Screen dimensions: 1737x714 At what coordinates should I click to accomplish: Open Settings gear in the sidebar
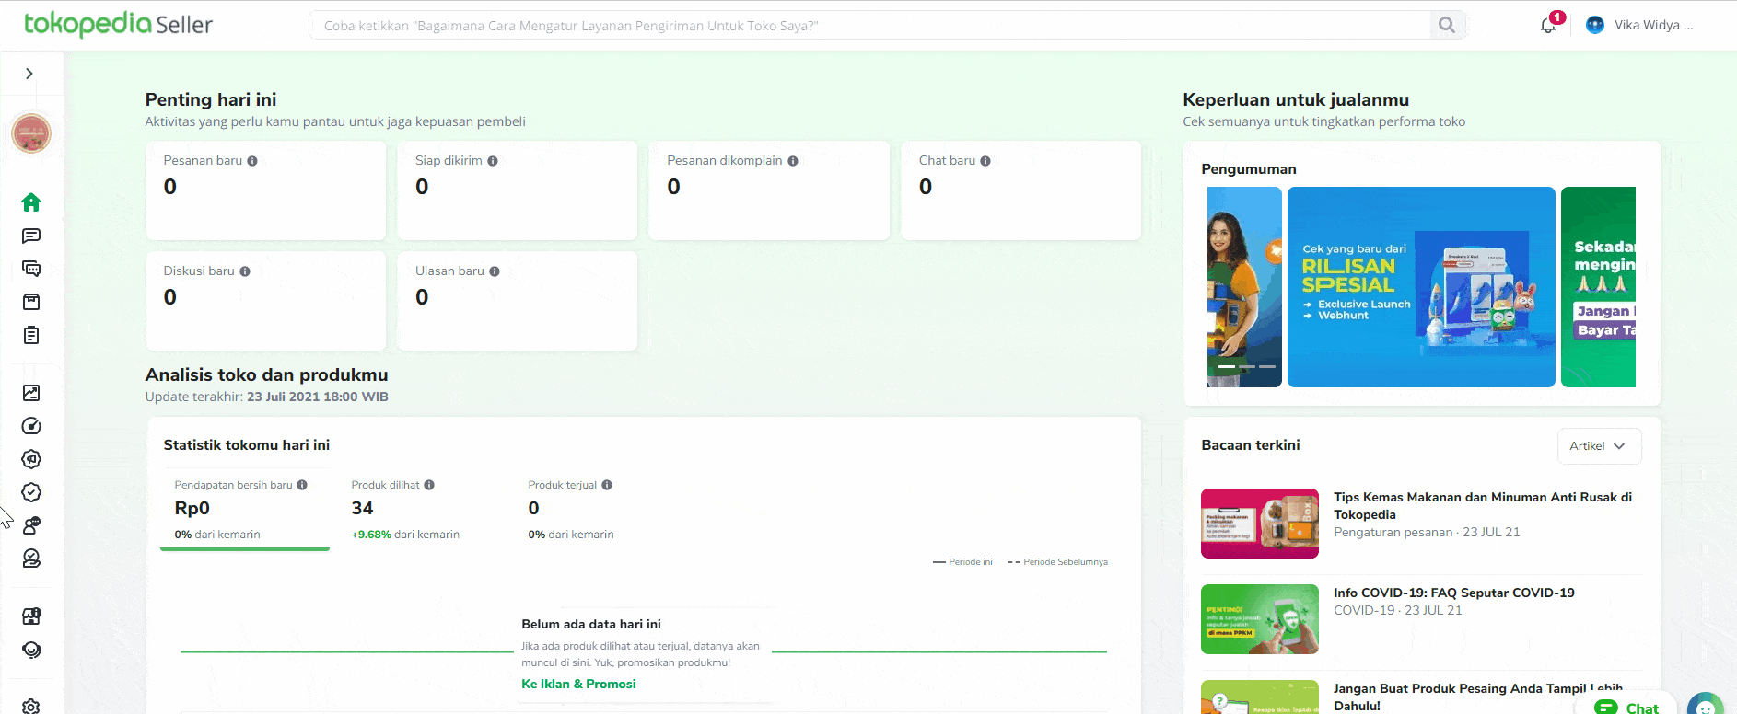[31, 706]
